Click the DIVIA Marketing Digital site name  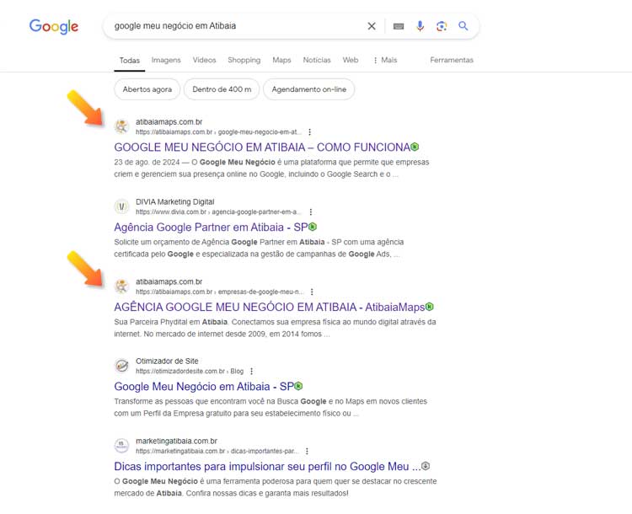[175, 201]
